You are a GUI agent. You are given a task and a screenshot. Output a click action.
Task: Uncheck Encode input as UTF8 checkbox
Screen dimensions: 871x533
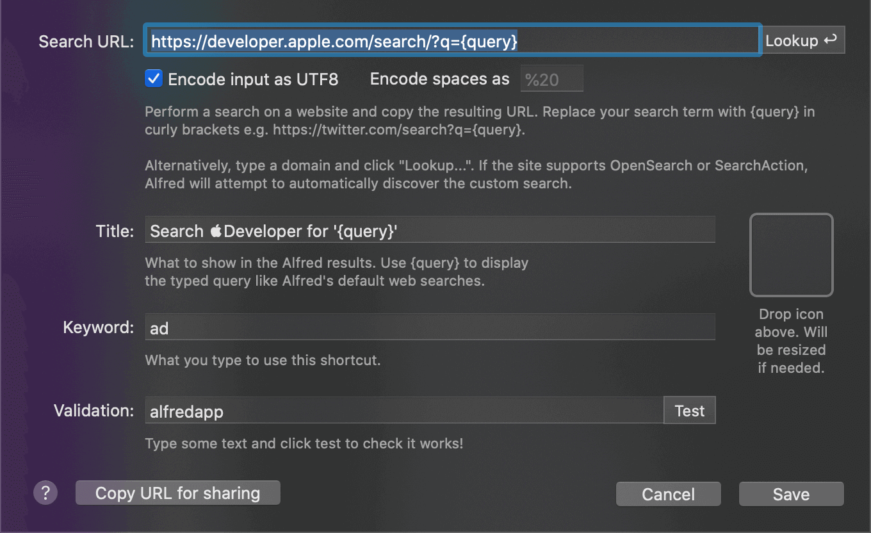pos(154,79)
